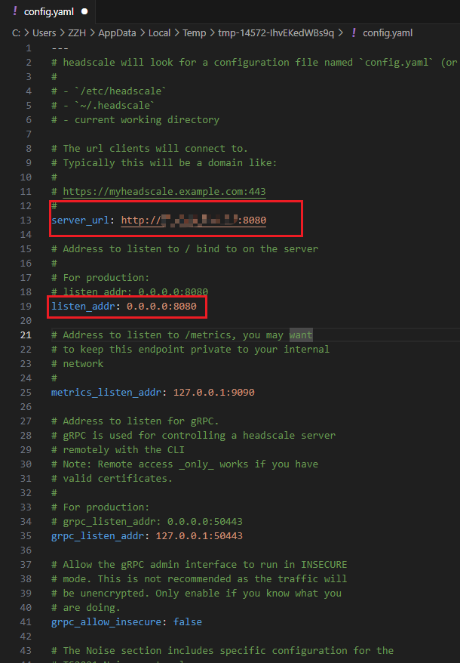Open the Temp breadcrumb folder

click(194, 33)
